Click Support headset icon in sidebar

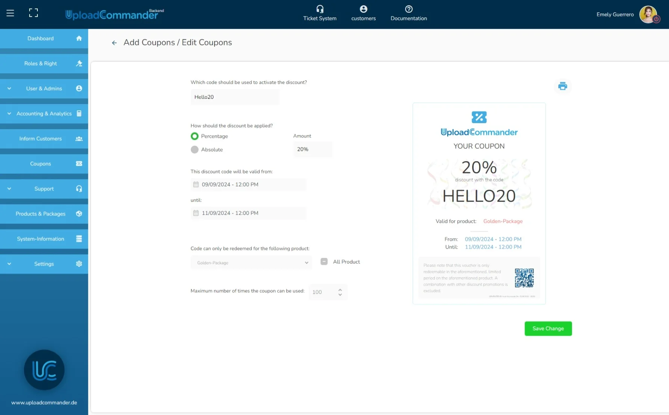pyautogui.click(x=79, y=189)
